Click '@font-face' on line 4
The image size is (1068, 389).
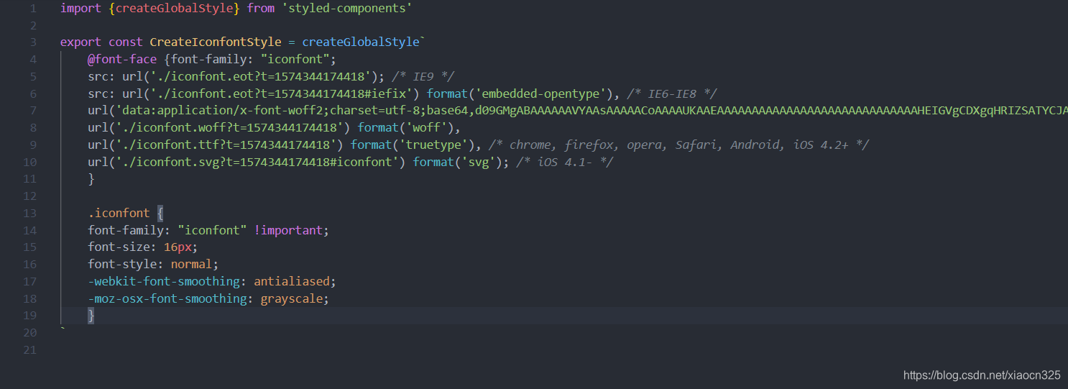[122, 60]
